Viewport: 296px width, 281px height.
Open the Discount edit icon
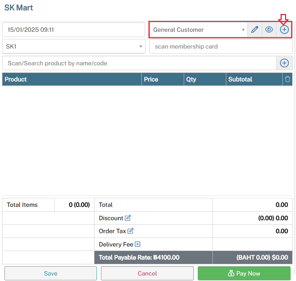click(128, 218)
